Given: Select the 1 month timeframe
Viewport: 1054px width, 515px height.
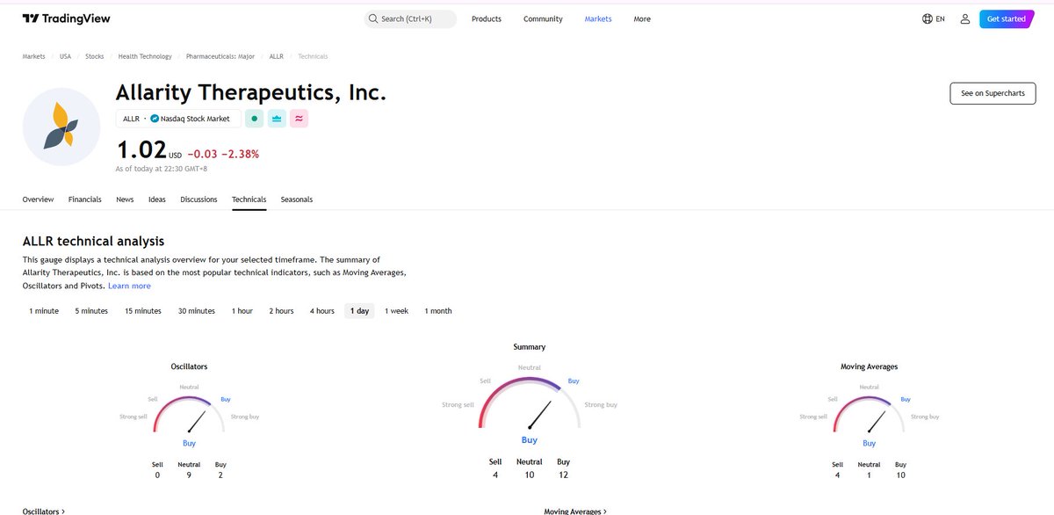Looking at the screenshot, I should click(438, 311).
